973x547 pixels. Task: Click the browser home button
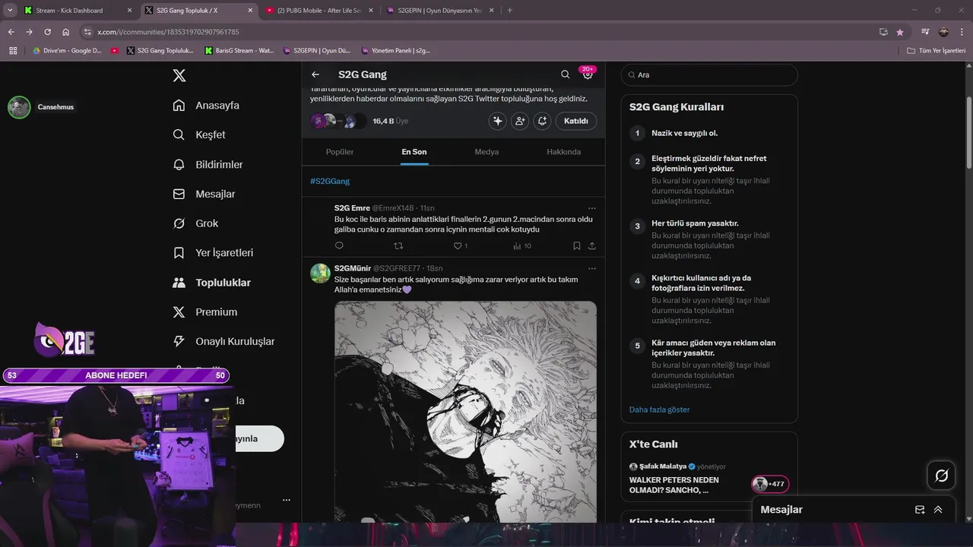66,32
